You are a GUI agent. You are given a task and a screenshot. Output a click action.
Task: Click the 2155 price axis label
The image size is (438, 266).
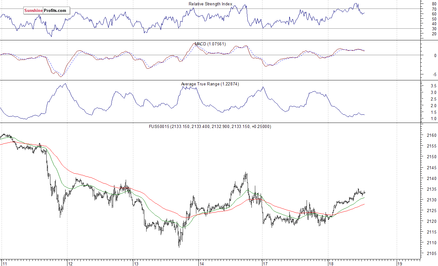[432, 146]
